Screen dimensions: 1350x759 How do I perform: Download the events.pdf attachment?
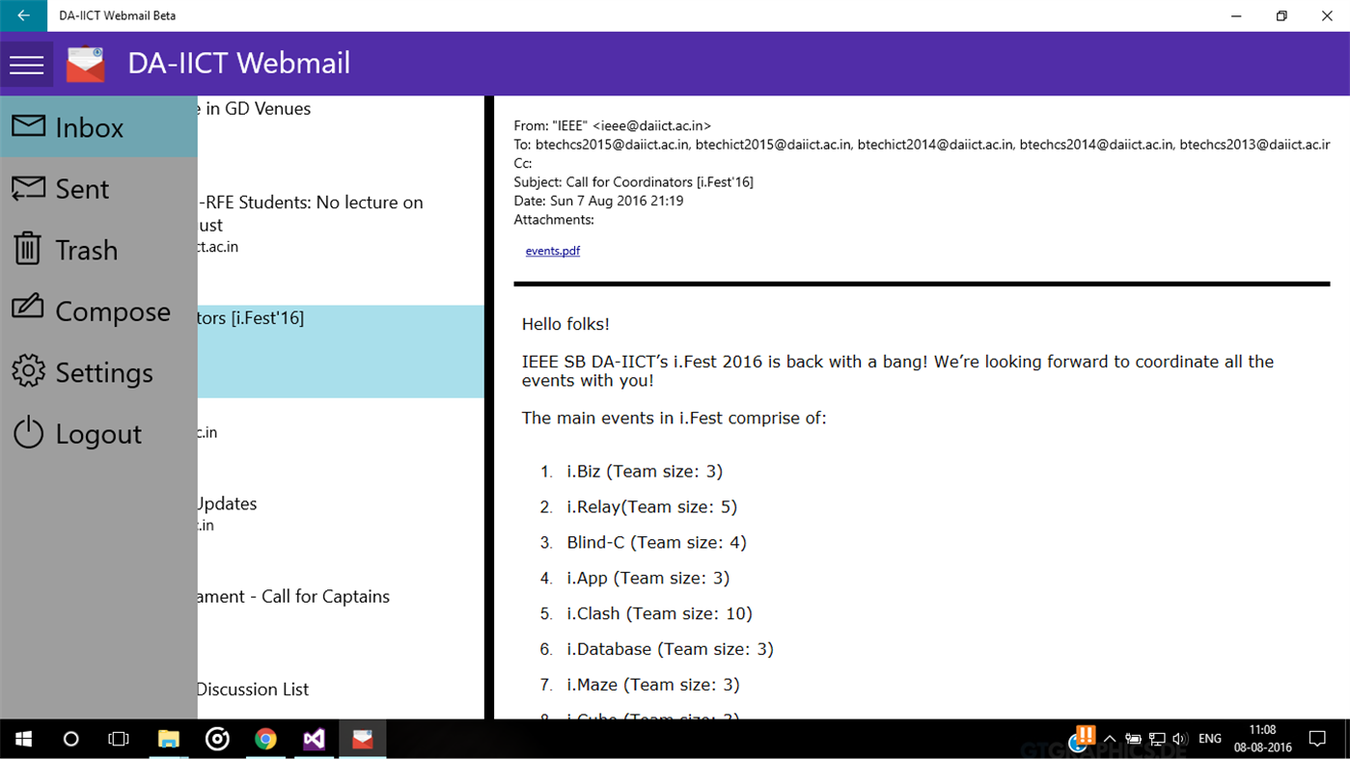pos(552,250)
